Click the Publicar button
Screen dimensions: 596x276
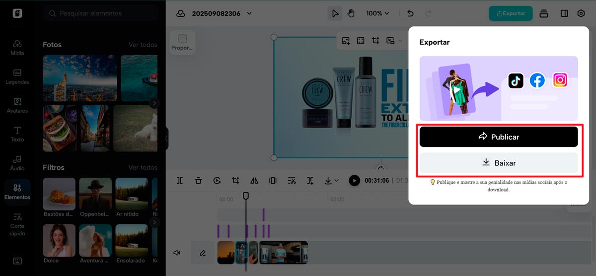pos(499,137)
